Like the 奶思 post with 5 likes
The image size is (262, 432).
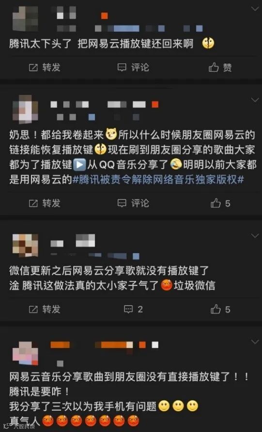[220, 203]
